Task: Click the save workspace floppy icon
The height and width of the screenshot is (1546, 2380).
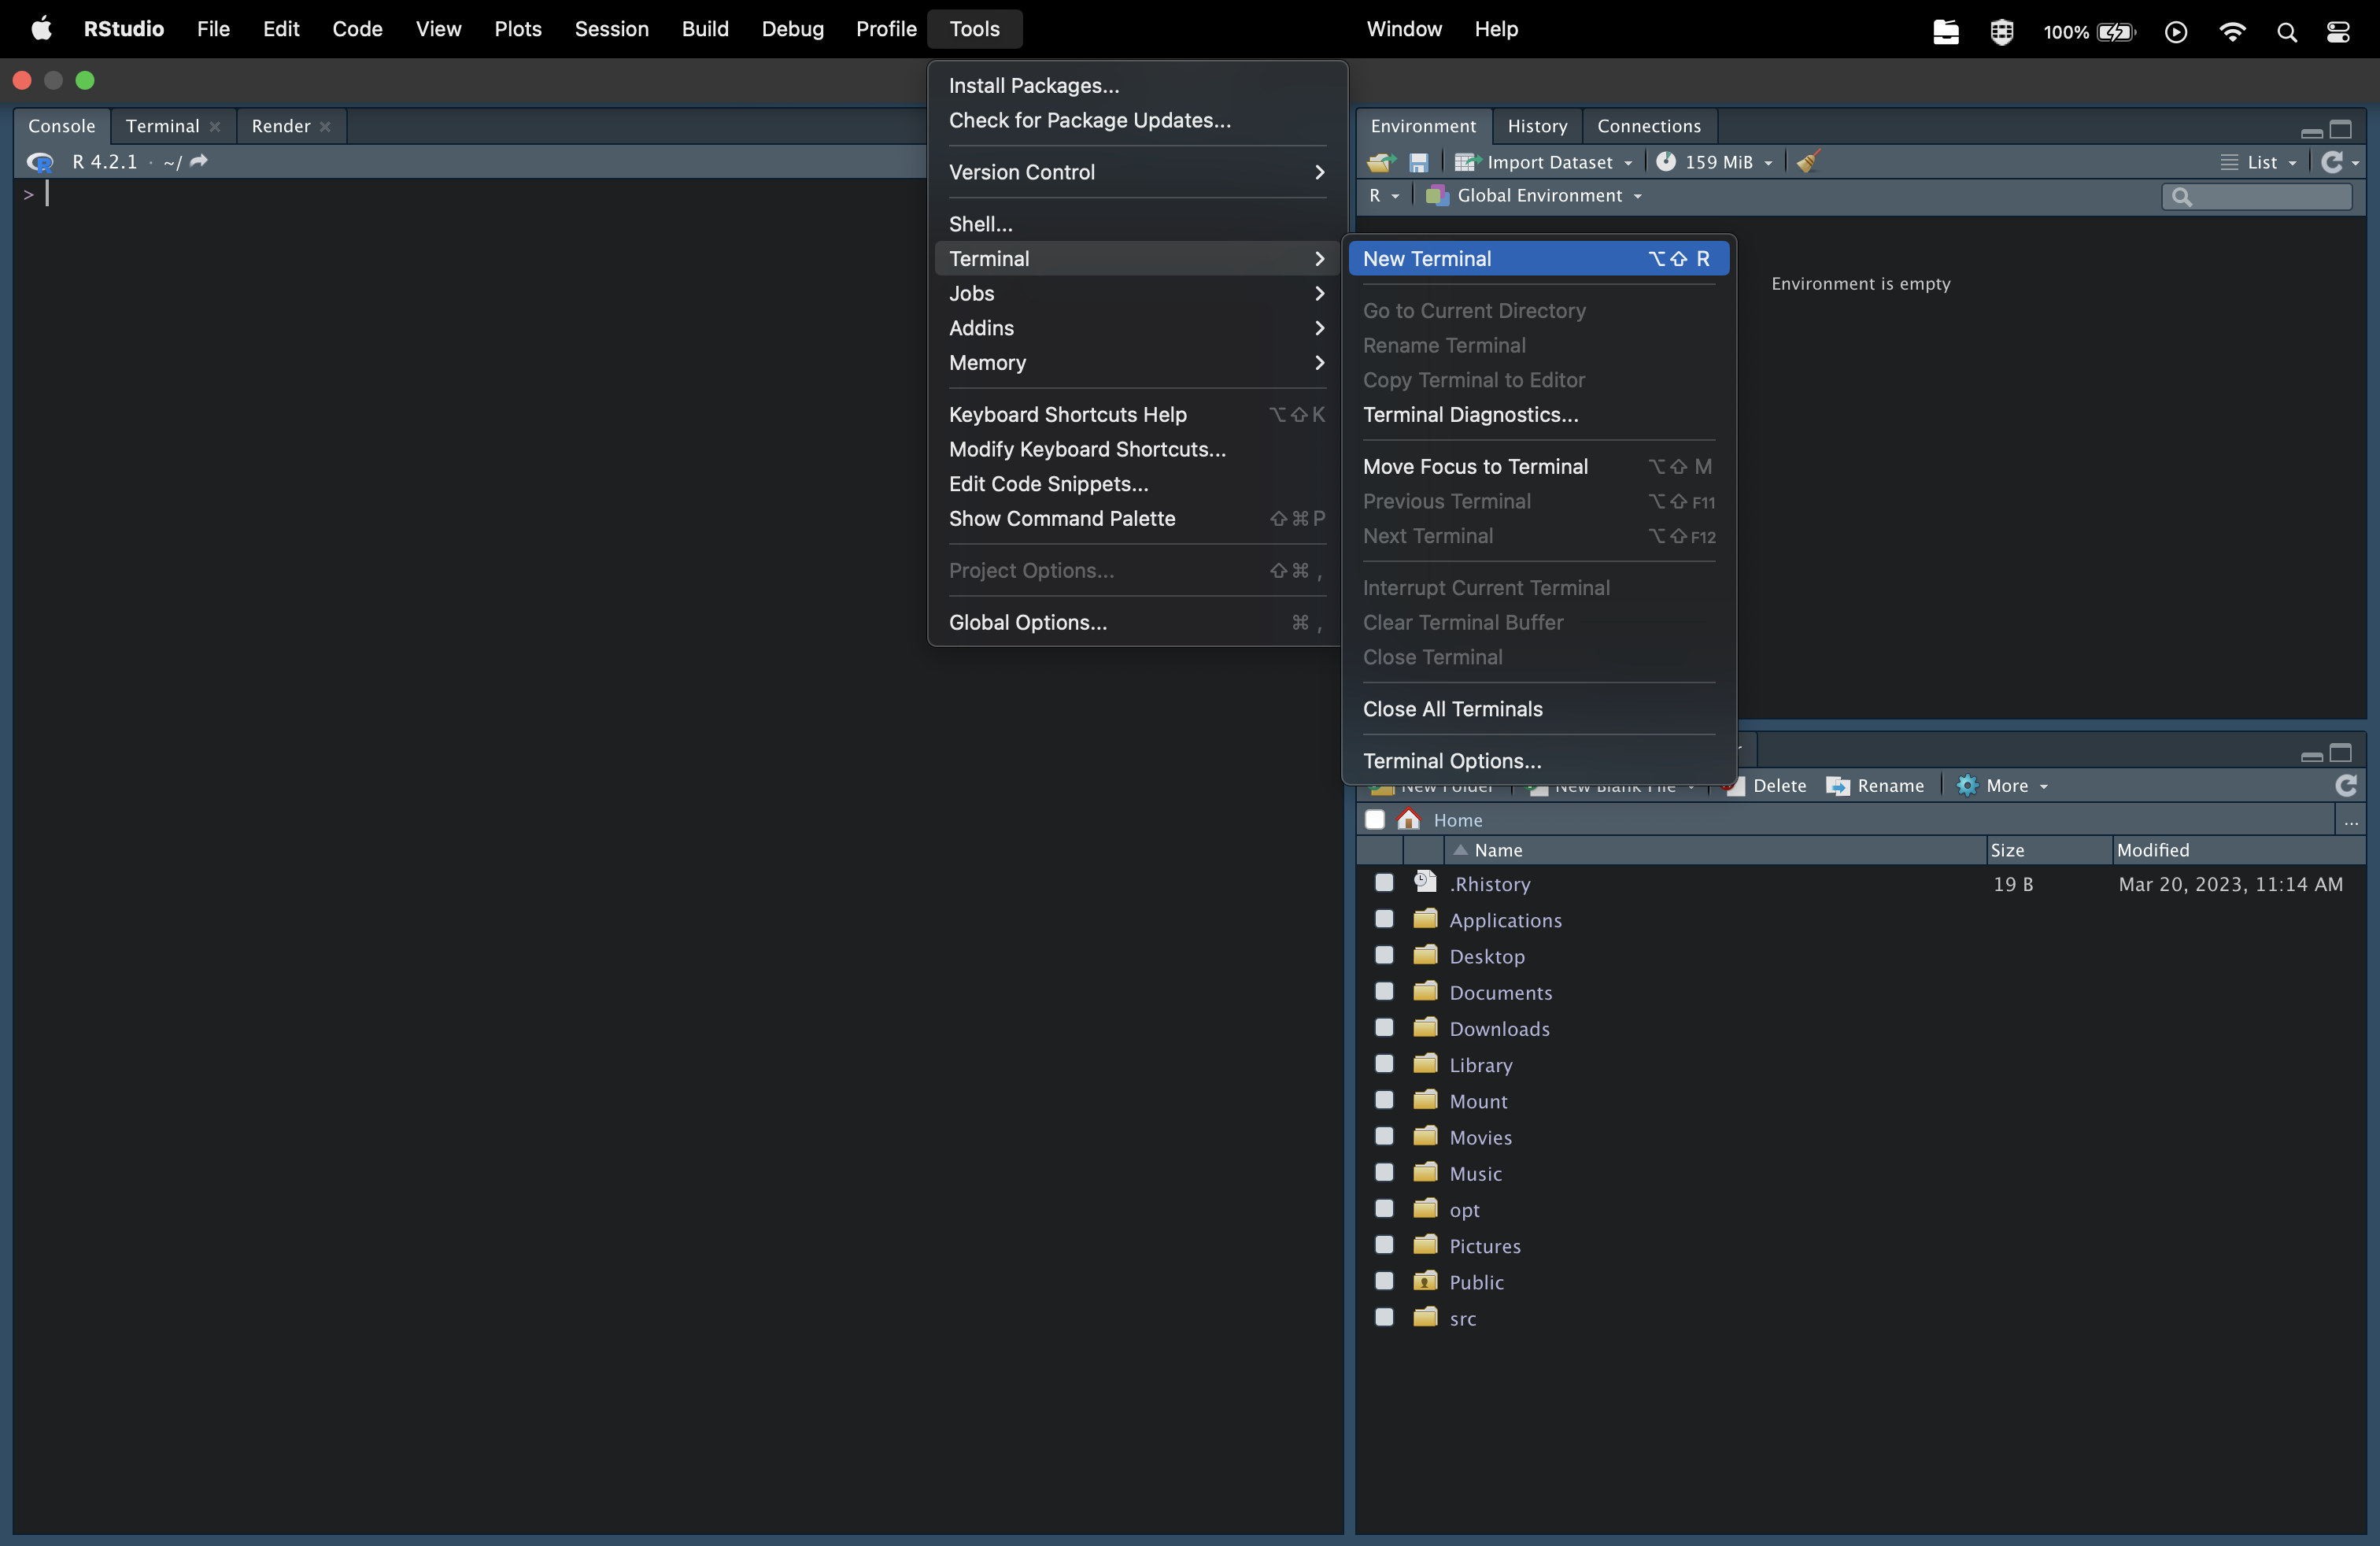Action: (1418, 162)
